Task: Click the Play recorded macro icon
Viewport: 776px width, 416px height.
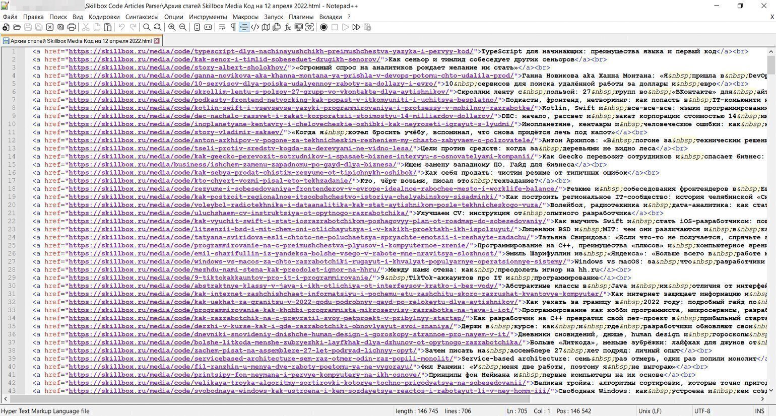Action: (x=346, y=27)
